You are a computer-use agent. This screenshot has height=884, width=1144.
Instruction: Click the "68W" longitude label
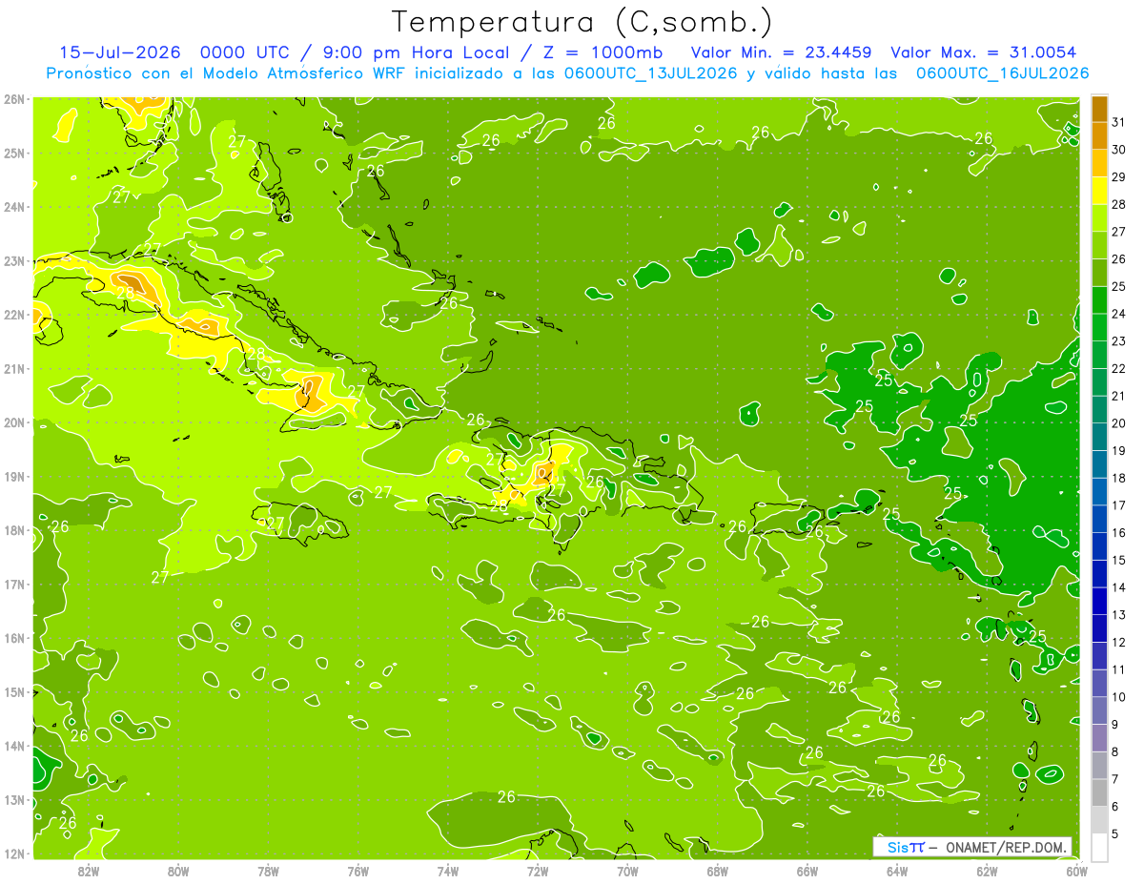718,872
